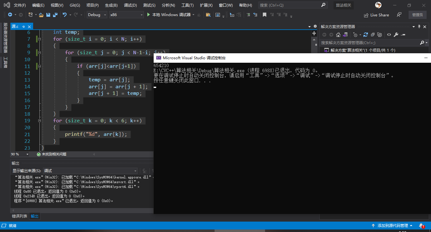Screen dimensions: 431x232
Task: Open the Solution Explorer window options dropdown
Action: point(413,27)
